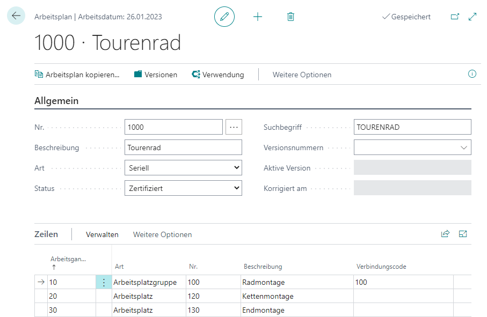
Task: Click Verbindungscode cell 100
Action: (403, 282)
